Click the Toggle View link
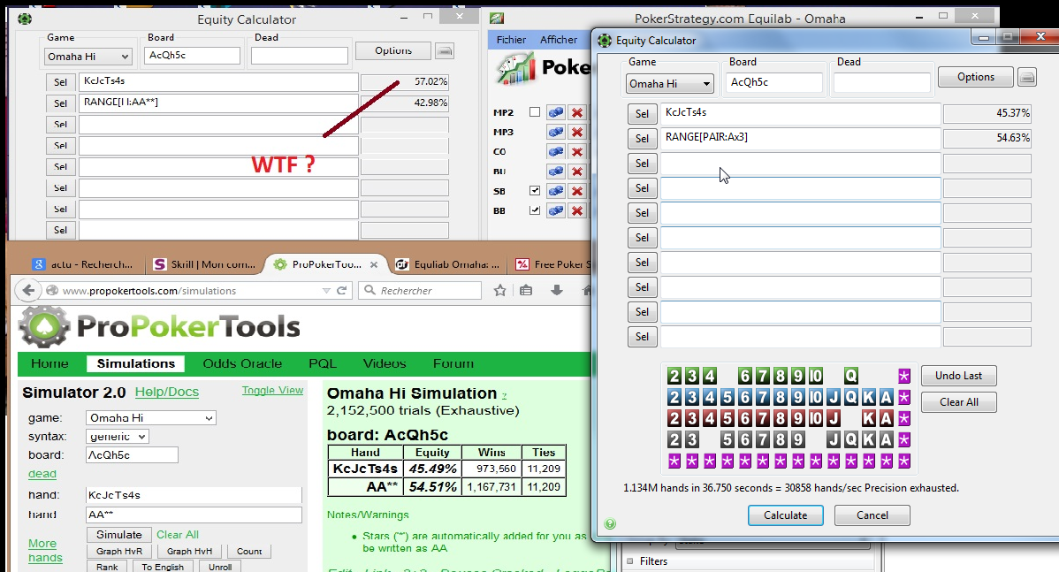The image size is (1059, 572). 272,391
